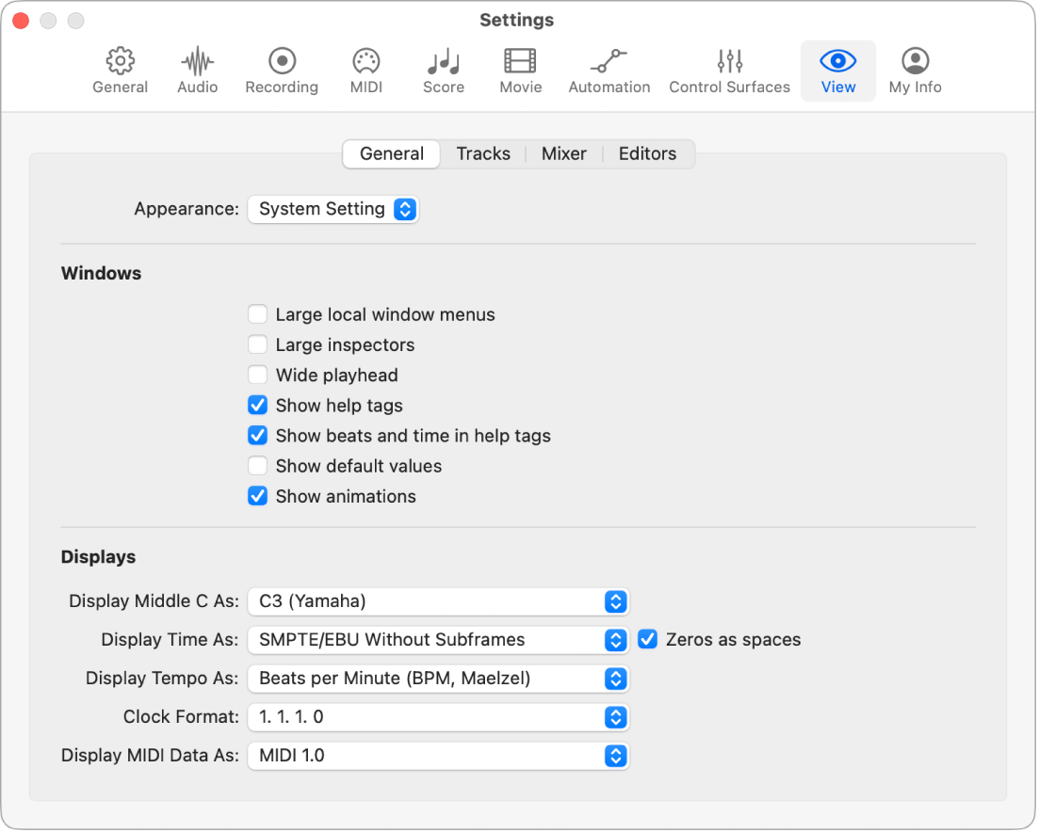Enable Large local window menus
The width and height of the screenshot is (1038, 832).
257,315
